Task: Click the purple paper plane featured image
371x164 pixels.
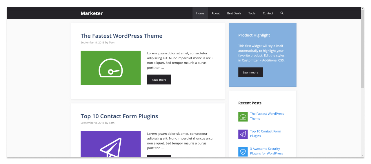Action: point(110,144)
